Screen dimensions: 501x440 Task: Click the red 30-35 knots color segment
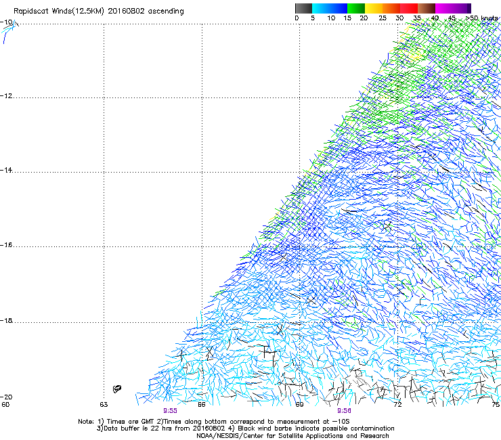click(409, 8)
